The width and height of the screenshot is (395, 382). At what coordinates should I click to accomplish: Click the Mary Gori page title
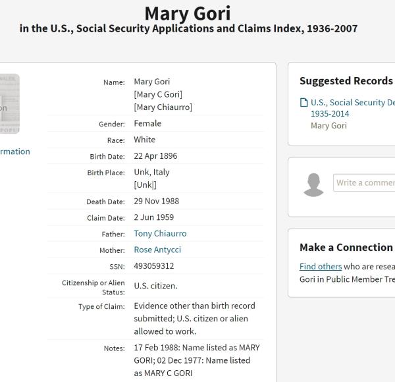pyautogui.click(x=188, y=13)
